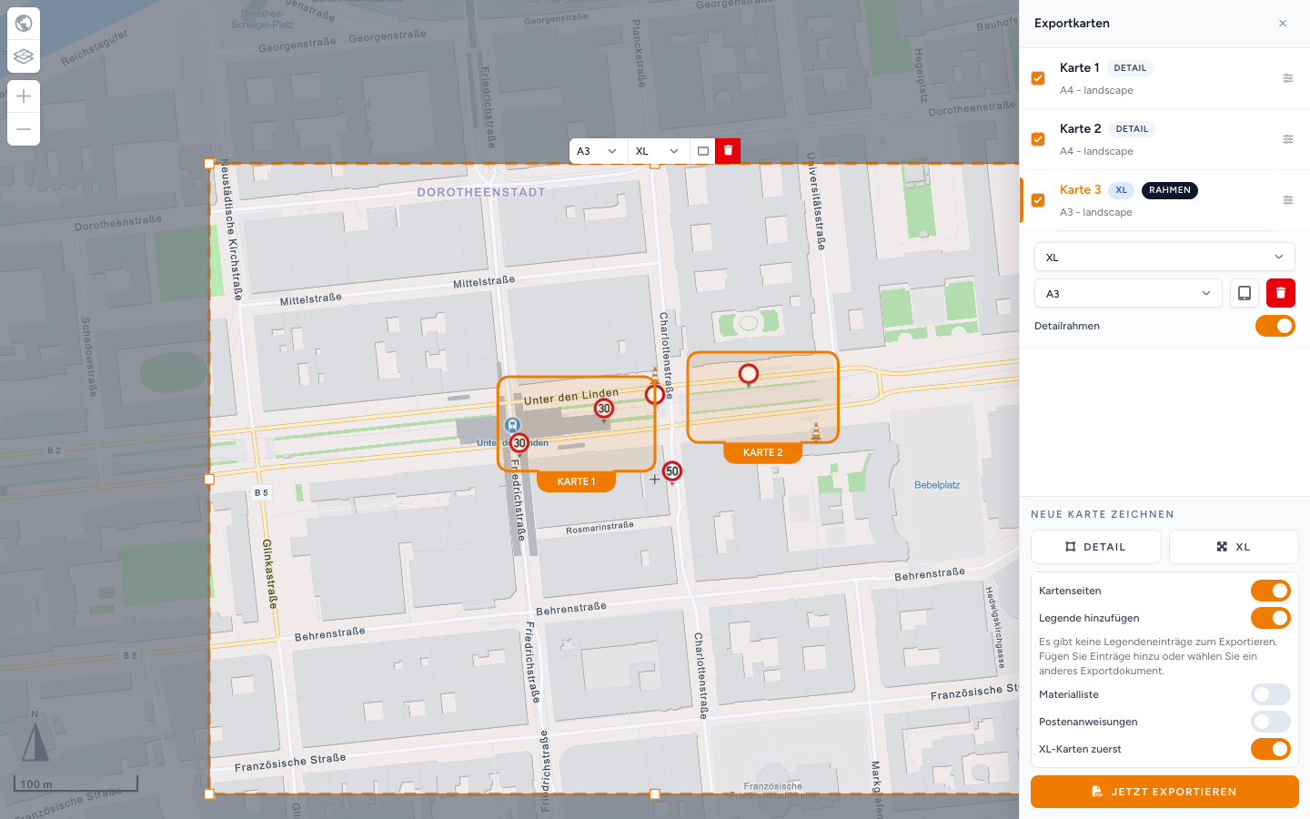Click the KARTE 1 label on map

(x=577, y=481)
